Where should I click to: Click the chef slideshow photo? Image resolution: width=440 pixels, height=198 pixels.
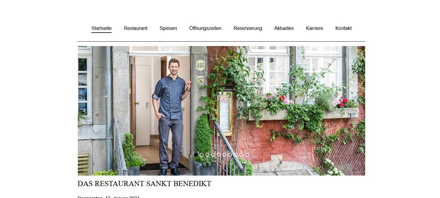[x=221, y=111]
